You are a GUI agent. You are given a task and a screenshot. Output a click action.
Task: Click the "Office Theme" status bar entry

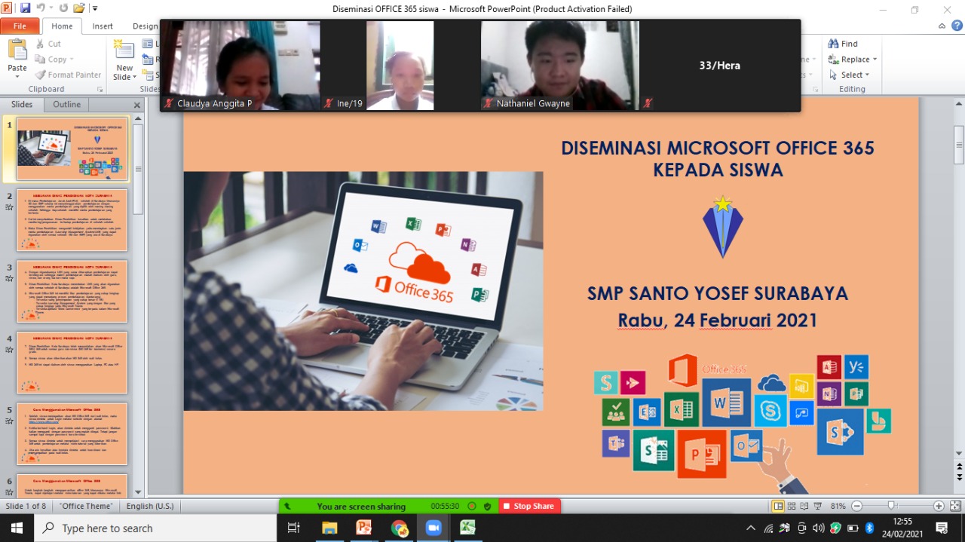pyautogui.click(x=87, y=506)
